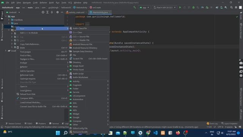This screenshot has width=243, height=137.
Task: Expand collapsed import statement in editor
Action: 87,24
